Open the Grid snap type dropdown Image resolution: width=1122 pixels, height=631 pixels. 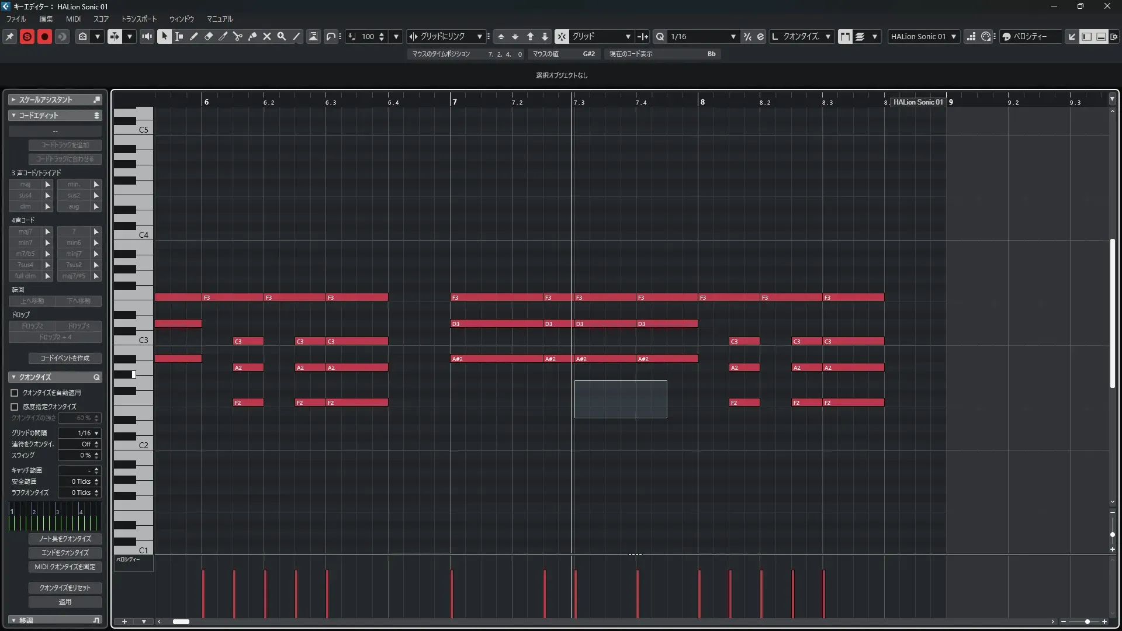[x=628, y=36]
